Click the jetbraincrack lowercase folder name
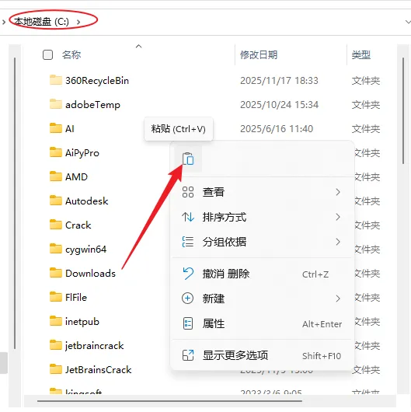Viewport: 411px width, 412px height. 95,346
